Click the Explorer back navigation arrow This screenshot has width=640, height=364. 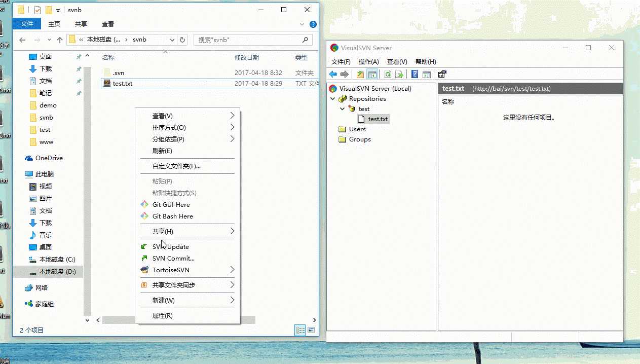[22, 40]
